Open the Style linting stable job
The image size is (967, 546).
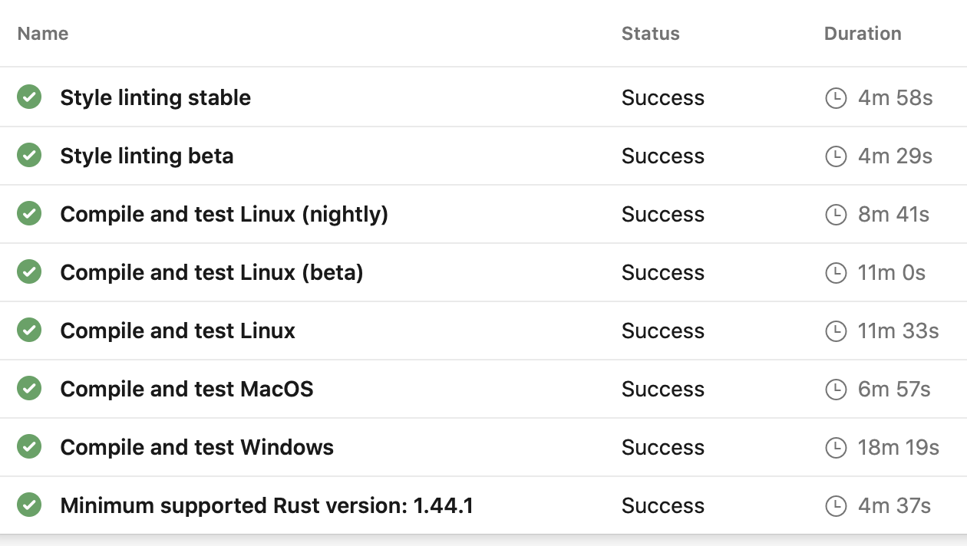click(156, 98)
